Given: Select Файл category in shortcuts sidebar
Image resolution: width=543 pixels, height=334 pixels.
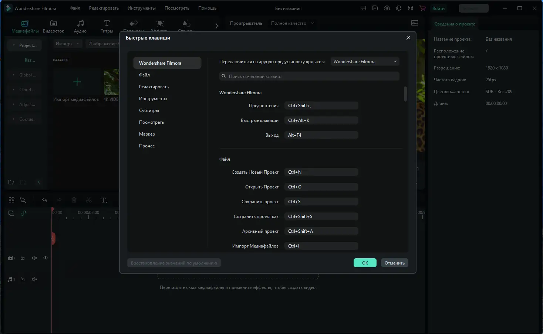Looking at the screenshot, I should pyautogui.click(x=167, y=75).
